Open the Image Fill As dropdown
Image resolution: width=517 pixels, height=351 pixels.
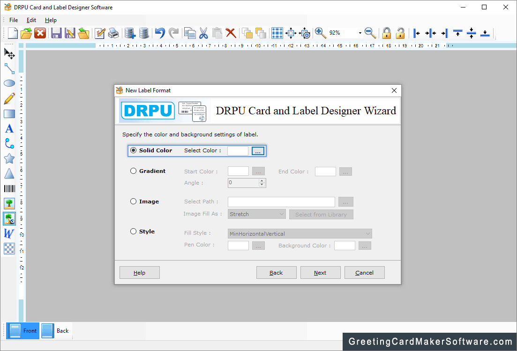tap(256, 214)
